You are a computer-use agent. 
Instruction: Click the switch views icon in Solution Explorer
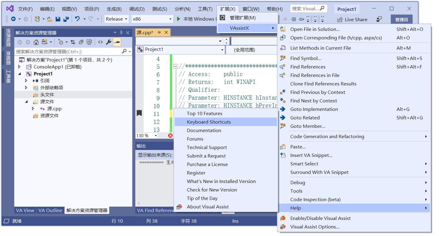click(x=45, y=42)
